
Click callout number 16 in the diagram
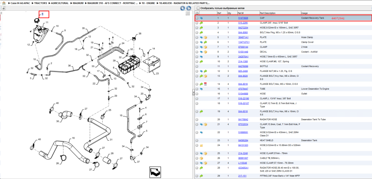click(73, 137)
